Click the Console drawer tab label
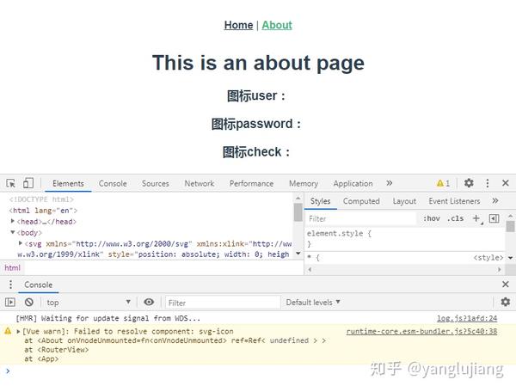Screen dimensions: 516x392 (38, 285)
